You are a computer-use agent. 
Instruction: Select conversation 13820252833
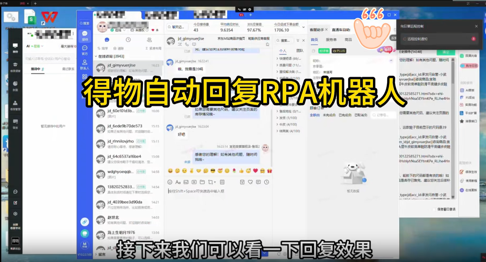pos(128,189)
